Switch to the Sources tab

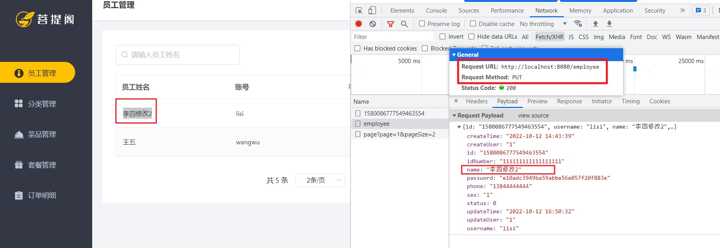click(x=469, y=11)
